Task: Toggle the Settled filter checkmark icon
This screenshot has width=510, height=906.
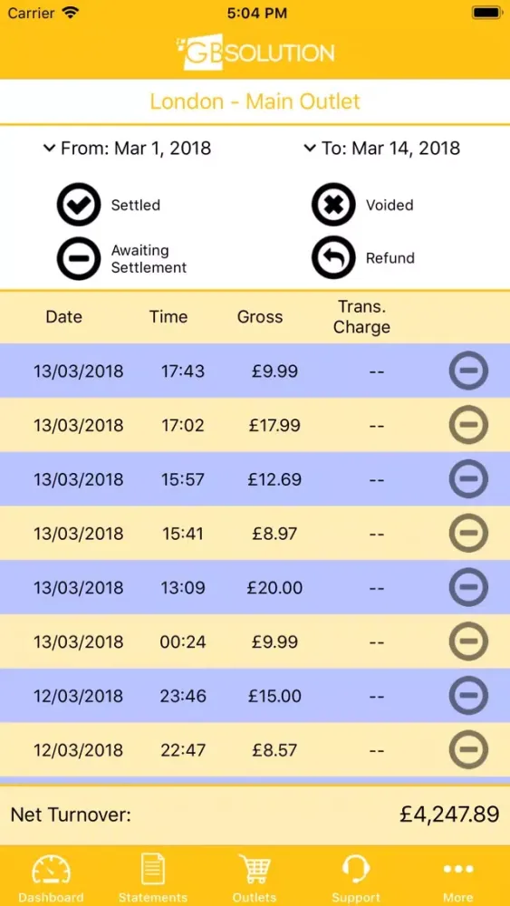Action: pyautogui.click(x=79, y=205)
